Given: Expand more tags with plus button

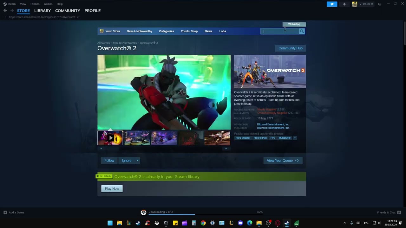Looking at the screenshot, I should click(295, 138).
